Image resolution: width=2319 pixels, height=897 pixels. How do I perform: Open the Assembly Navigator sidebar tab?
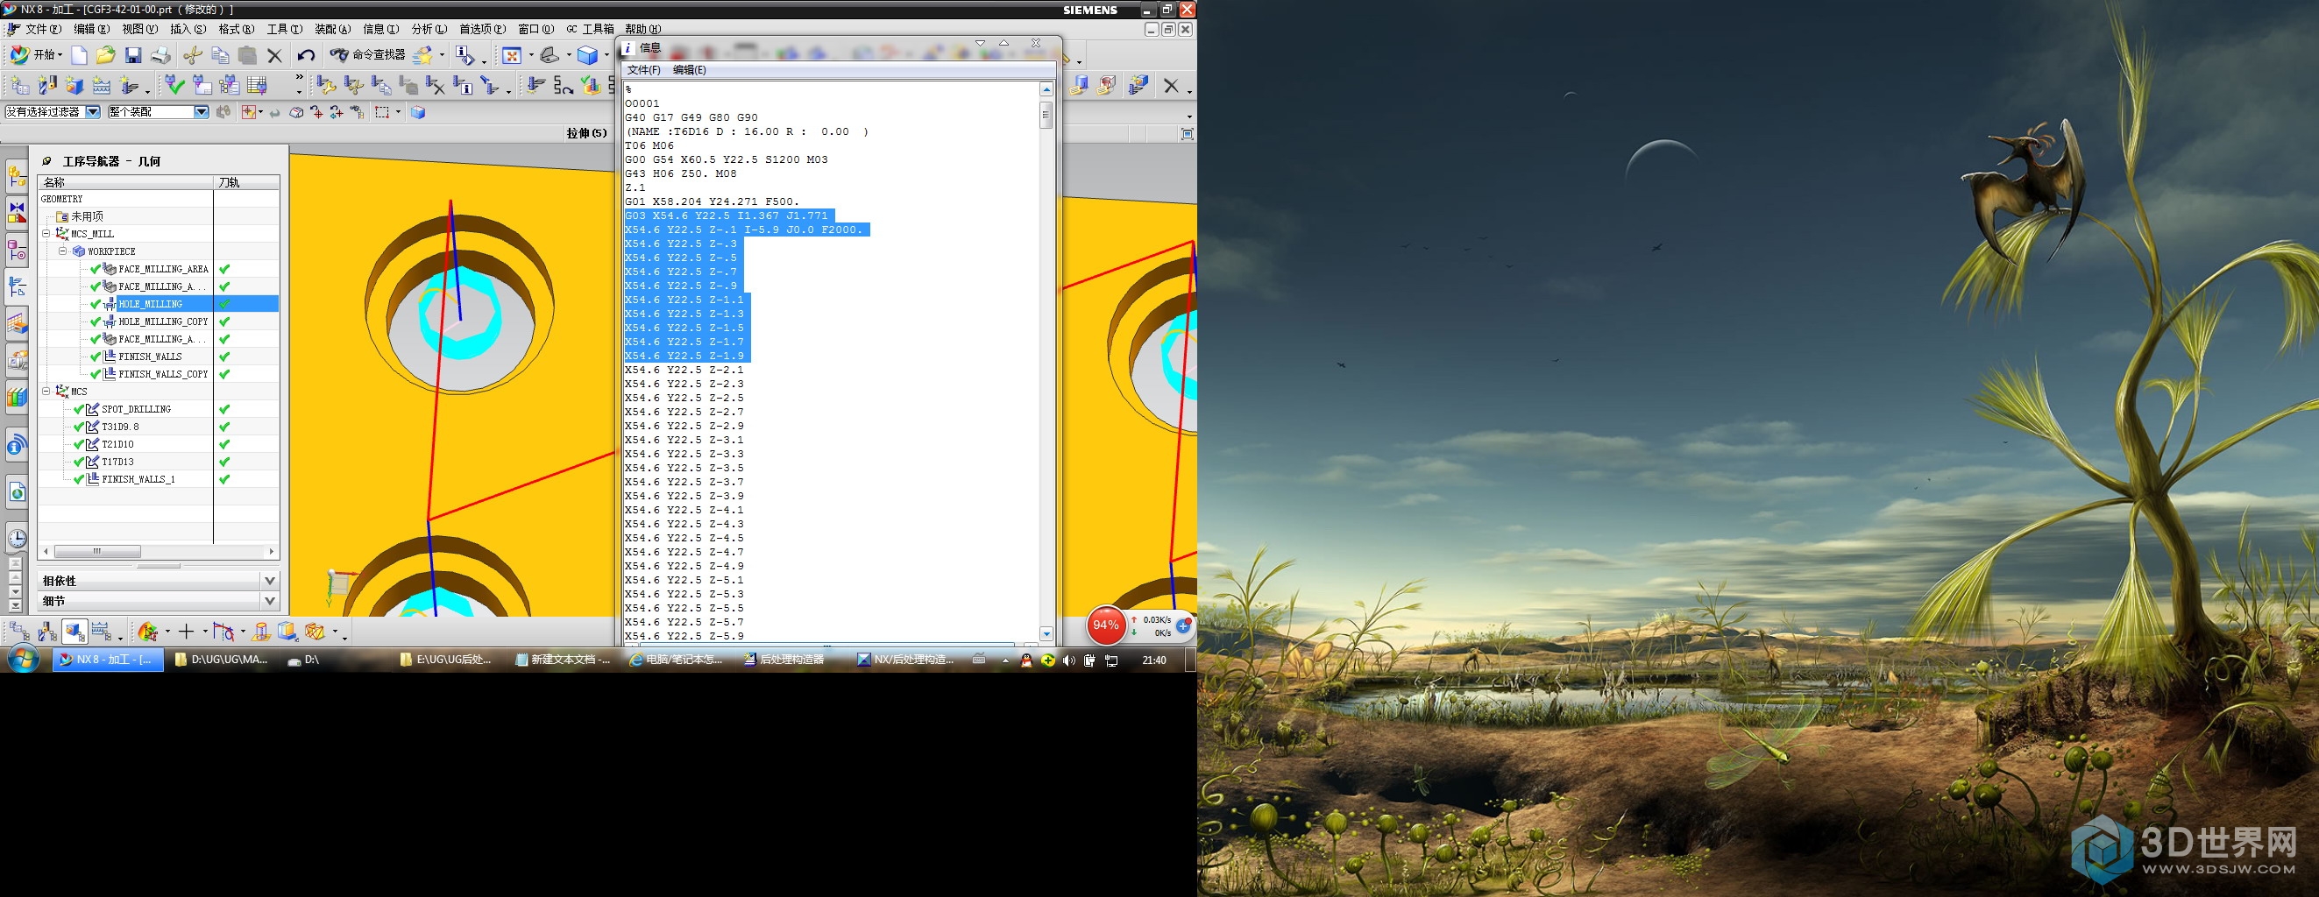point(18,176)
